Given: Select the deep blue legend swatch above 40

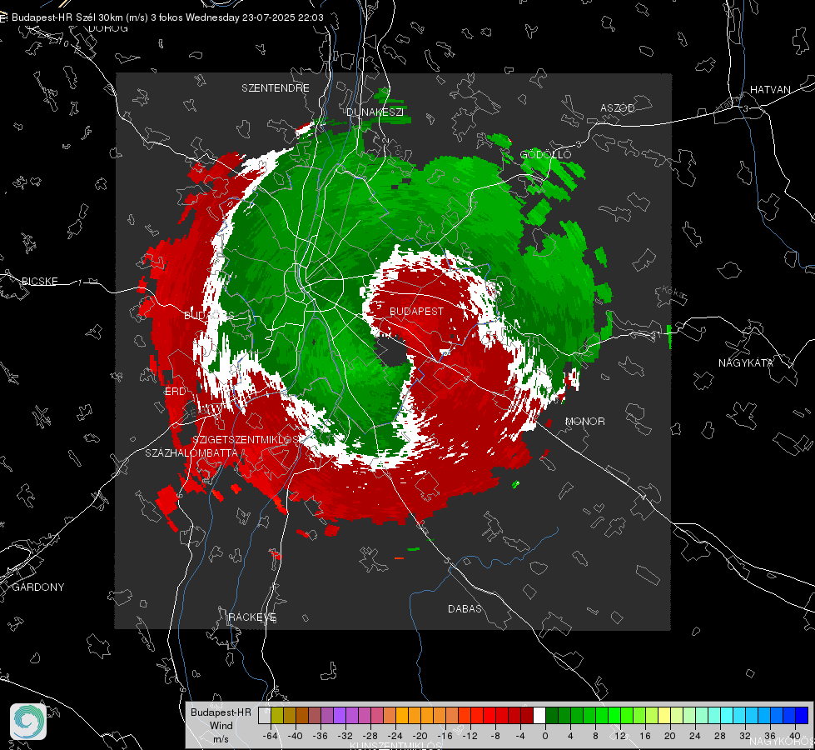Looking at the screenshot, I should tap(802, 716).
